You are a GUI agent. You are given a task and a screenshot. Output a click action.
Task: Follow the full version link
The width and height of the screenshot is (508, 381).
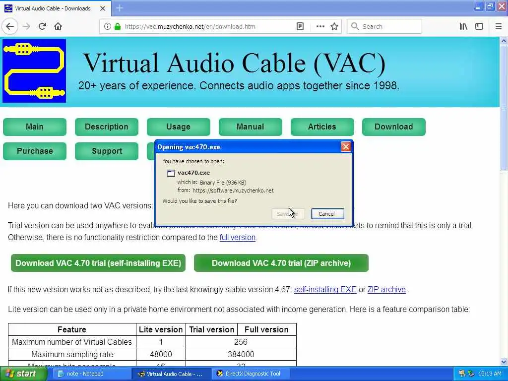pyautogui.click(x=238, y=238)
